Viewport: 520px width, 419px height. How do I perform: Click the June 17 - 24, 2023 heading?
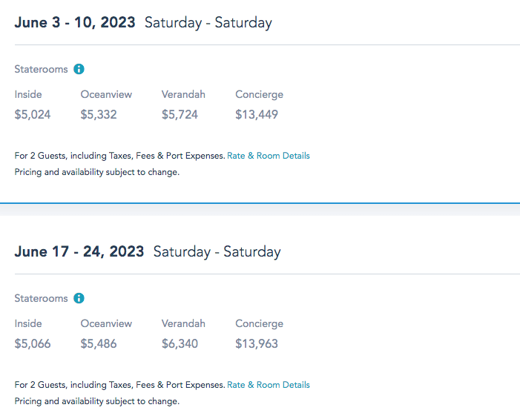[x=79, y=251]
